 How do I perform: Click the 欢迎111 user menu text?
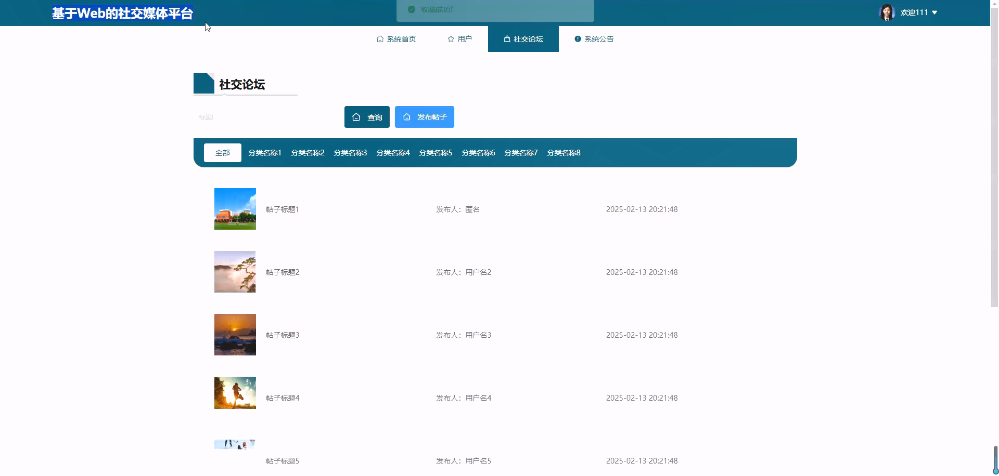914,12
